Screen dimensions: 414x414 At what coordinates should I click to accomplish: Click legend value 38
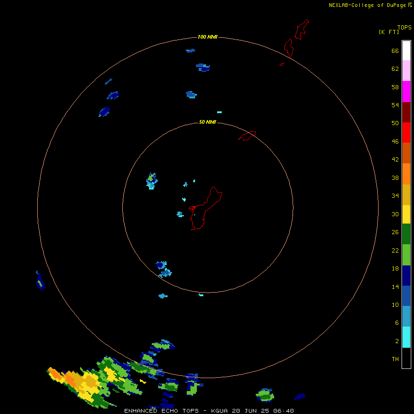395,178
